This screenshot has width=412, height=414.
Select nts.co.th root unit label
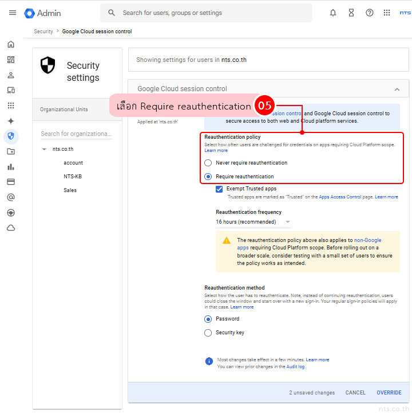(x=63, y=149)
